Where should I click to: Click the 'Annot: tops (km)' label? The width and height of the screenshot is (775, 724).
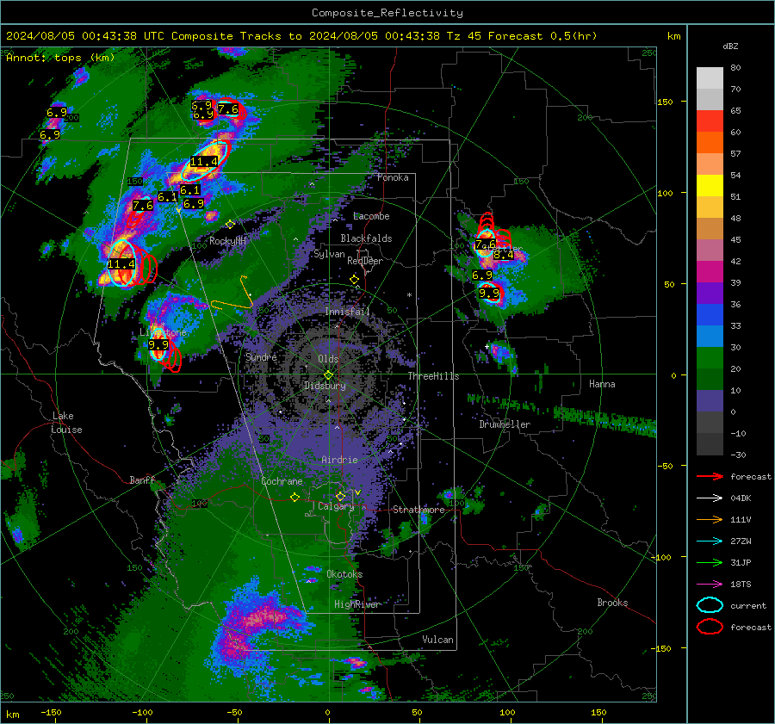(x=60, y=58)
